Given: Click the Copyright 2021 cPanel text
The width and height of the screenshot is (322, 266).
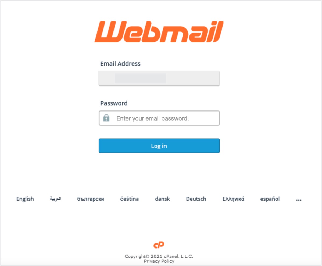Looking at the screenshot, I should click(x=159, y=256).
